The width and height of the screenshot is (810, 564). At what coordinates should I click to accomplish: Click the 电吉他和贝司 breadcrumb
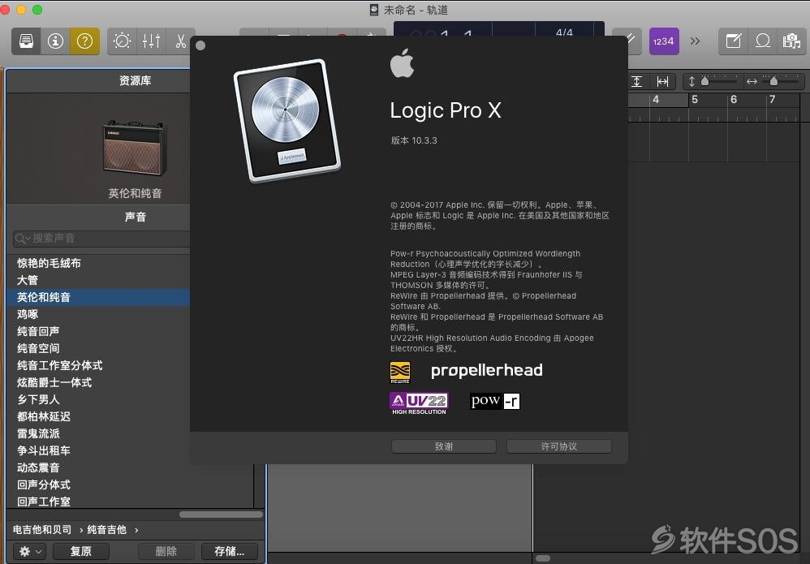point(42,529)
